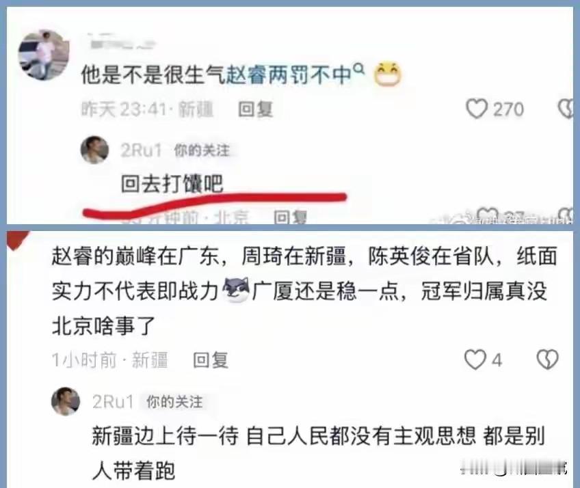Tap the search magnifier after 赵睿两罚不中
Viewport: 580px width, 488px height.
[359, 68]
